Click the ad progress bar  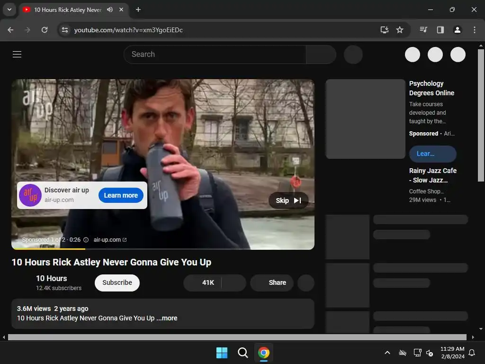point(163,248)
